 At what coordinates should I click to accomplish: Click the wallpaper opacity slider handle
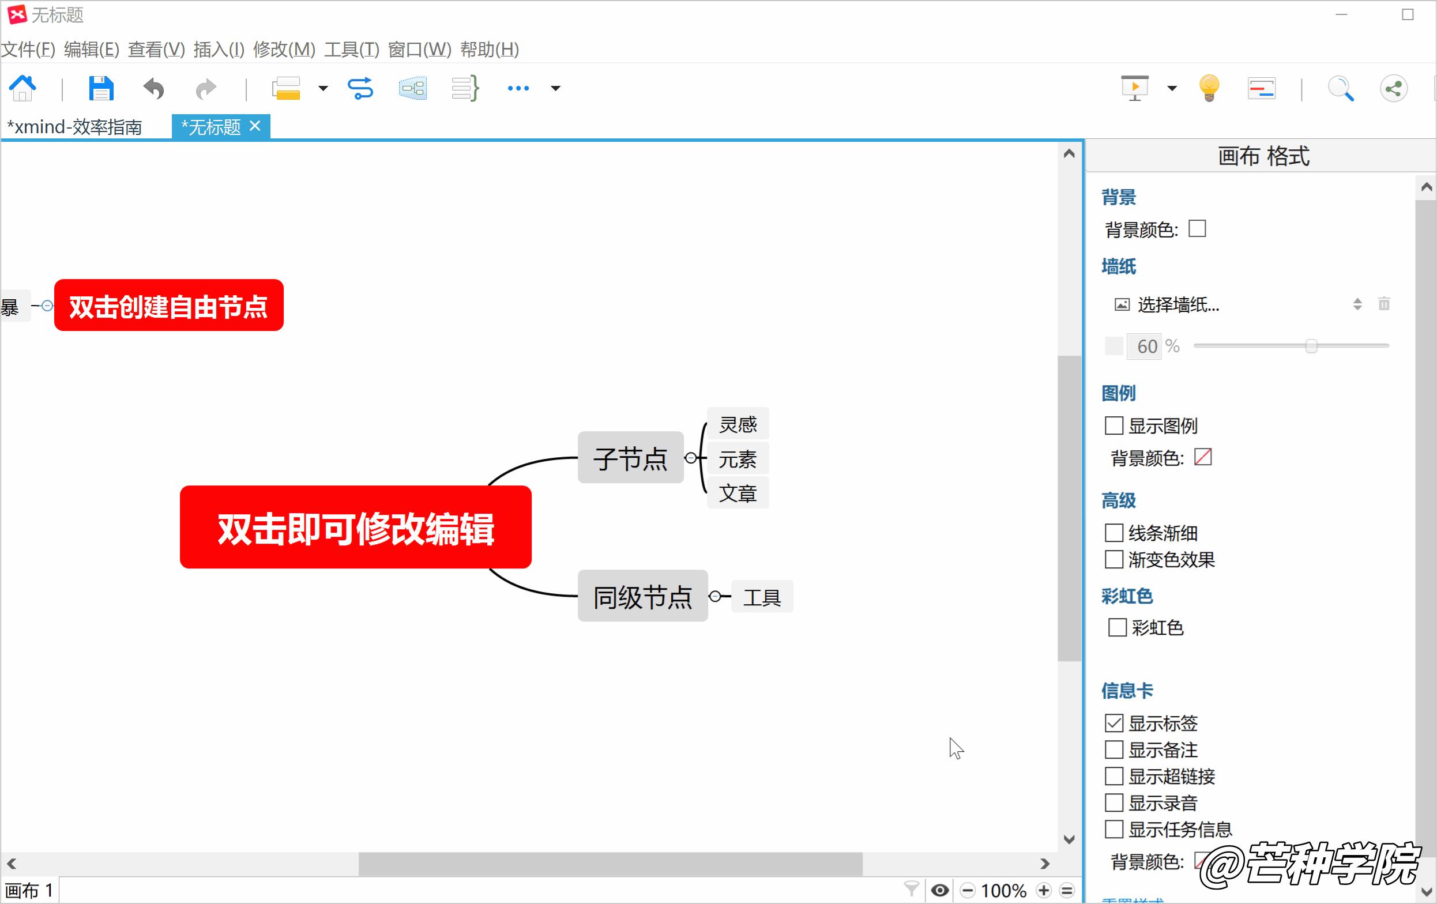point(1311,346)
